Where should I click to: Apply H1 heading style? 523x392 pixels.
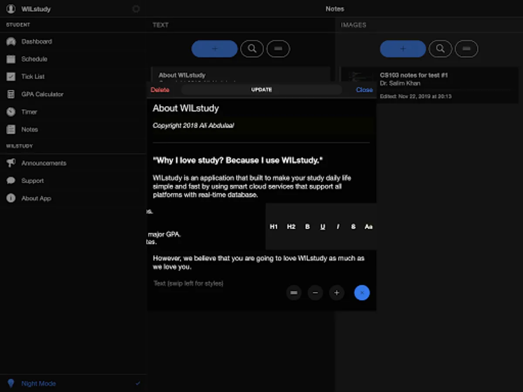click(x=274, y=226)
